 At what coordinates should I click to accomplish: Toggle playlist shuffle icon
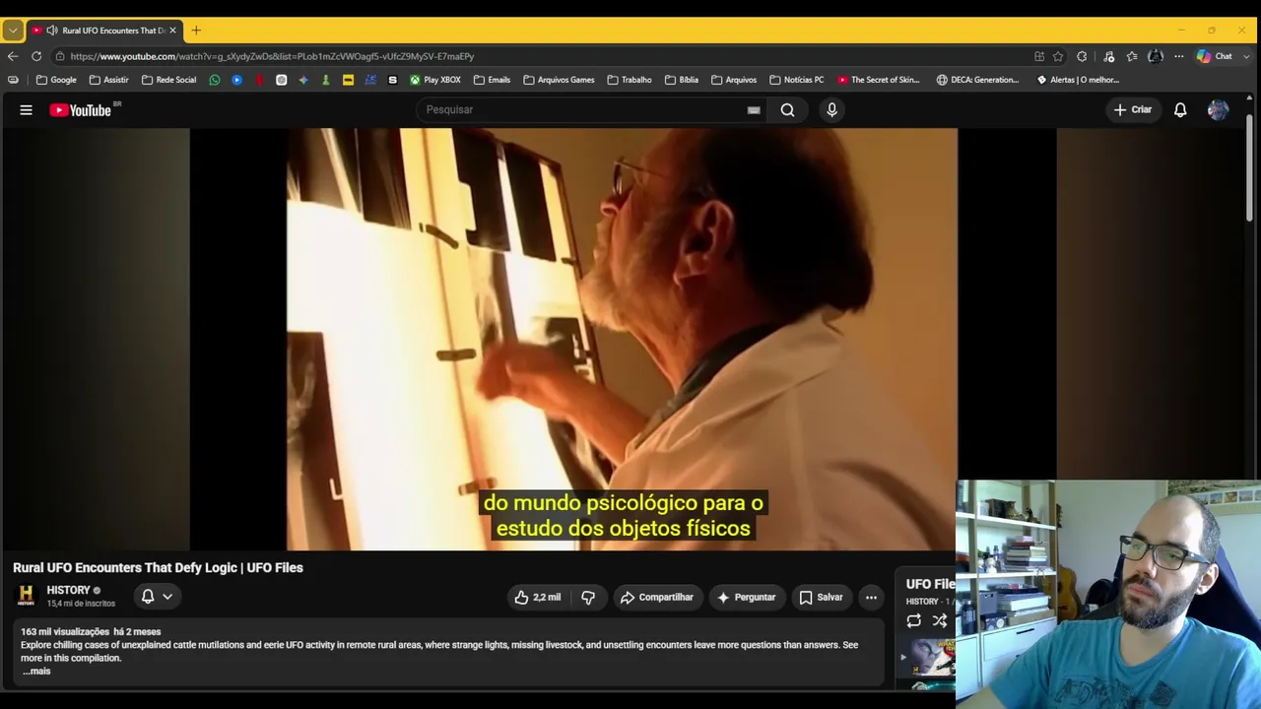(x=940, y=621)
